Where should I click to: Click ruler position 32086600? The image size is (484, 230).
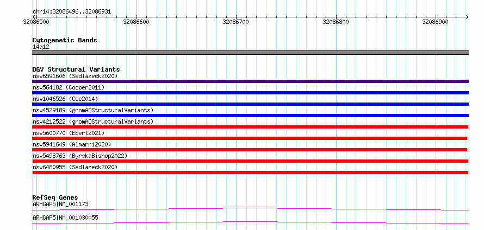pos(136,22)
